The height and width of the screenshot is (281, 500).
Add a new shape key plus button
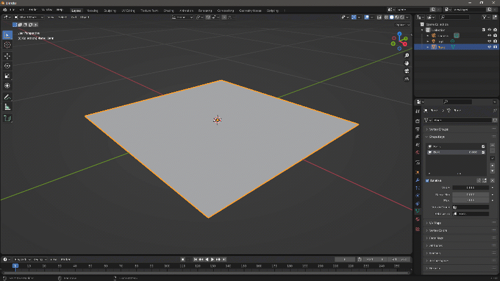[x=492, y=145]
